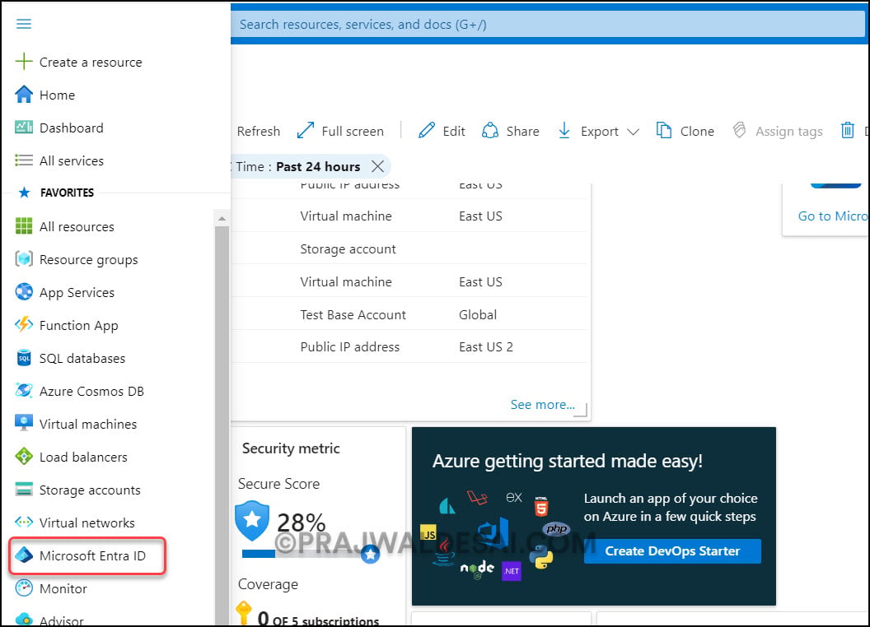Click the Azure Cosmos DB icon
870x627 pixels.
(x=24, y=391)
